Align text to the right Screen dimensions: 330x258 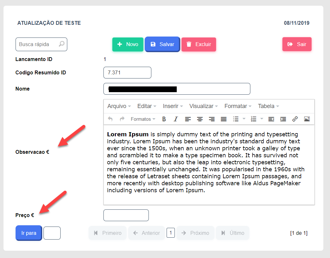(x=212, y=119)
